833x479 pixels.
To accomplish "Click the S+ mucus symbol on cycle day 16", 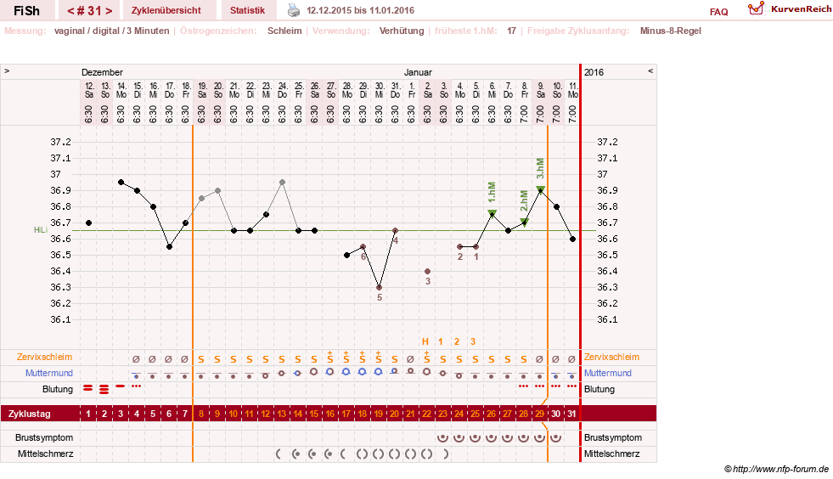I will point(330,358).
